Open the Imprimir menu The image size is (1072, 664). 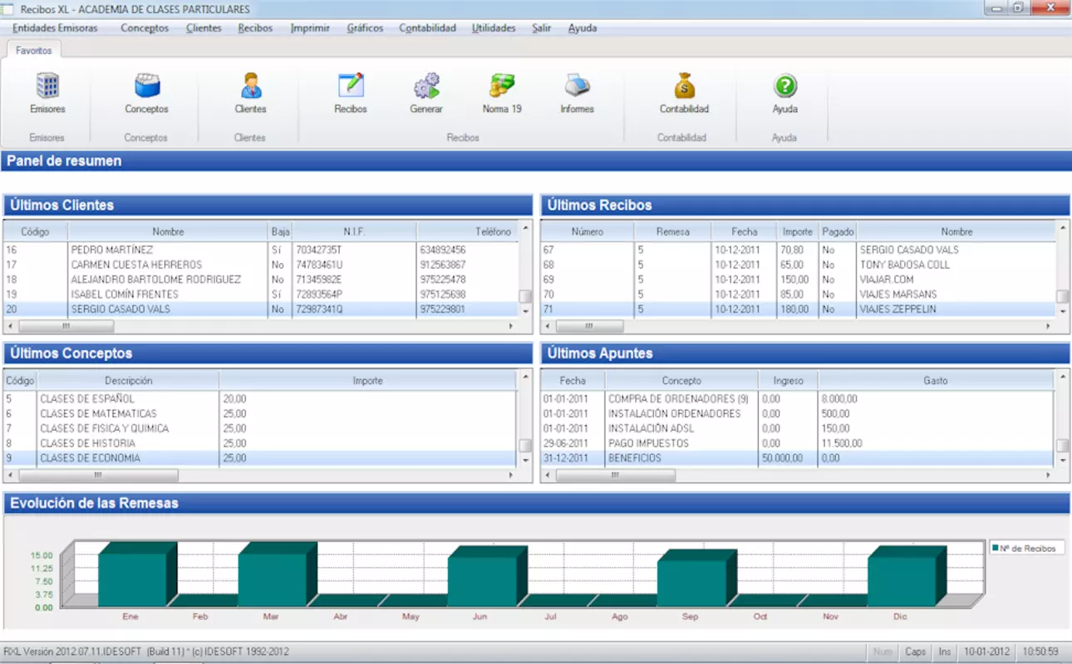pyautogui.click(x=310, y=28)
